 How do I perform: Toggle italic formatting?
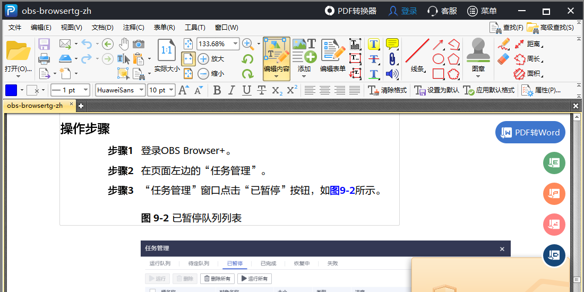click(231, 90)
